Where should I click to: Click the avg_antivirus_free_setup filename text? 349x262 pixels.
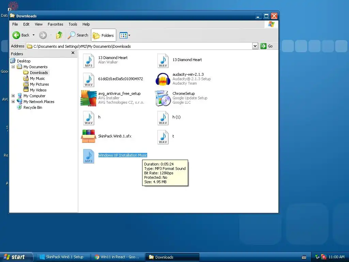tap(119, 93)
